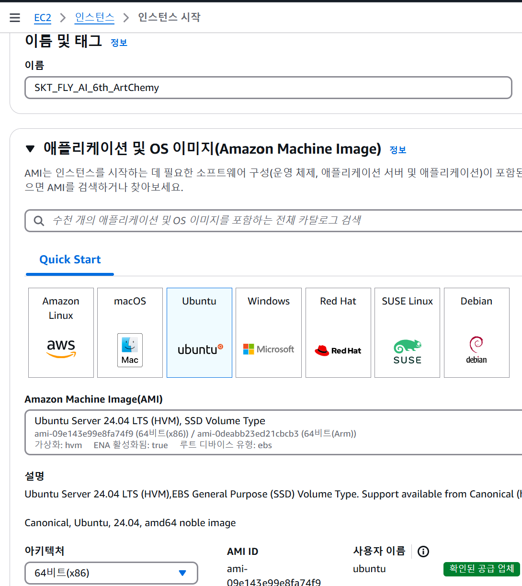Image resolution: width=522 pixels, height=586 pixels.
Task: Click the info icon beside 사용자 이름
Action: [423, 552]
